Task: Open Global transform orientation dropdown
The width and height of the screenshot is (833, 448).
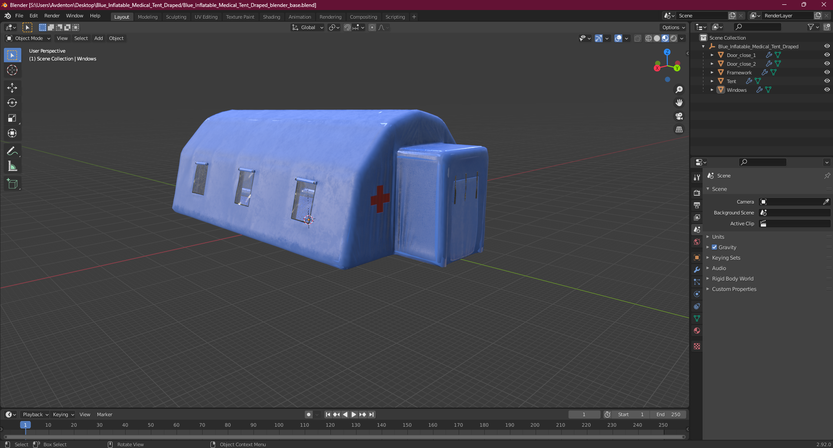Action: pos(308,27)
